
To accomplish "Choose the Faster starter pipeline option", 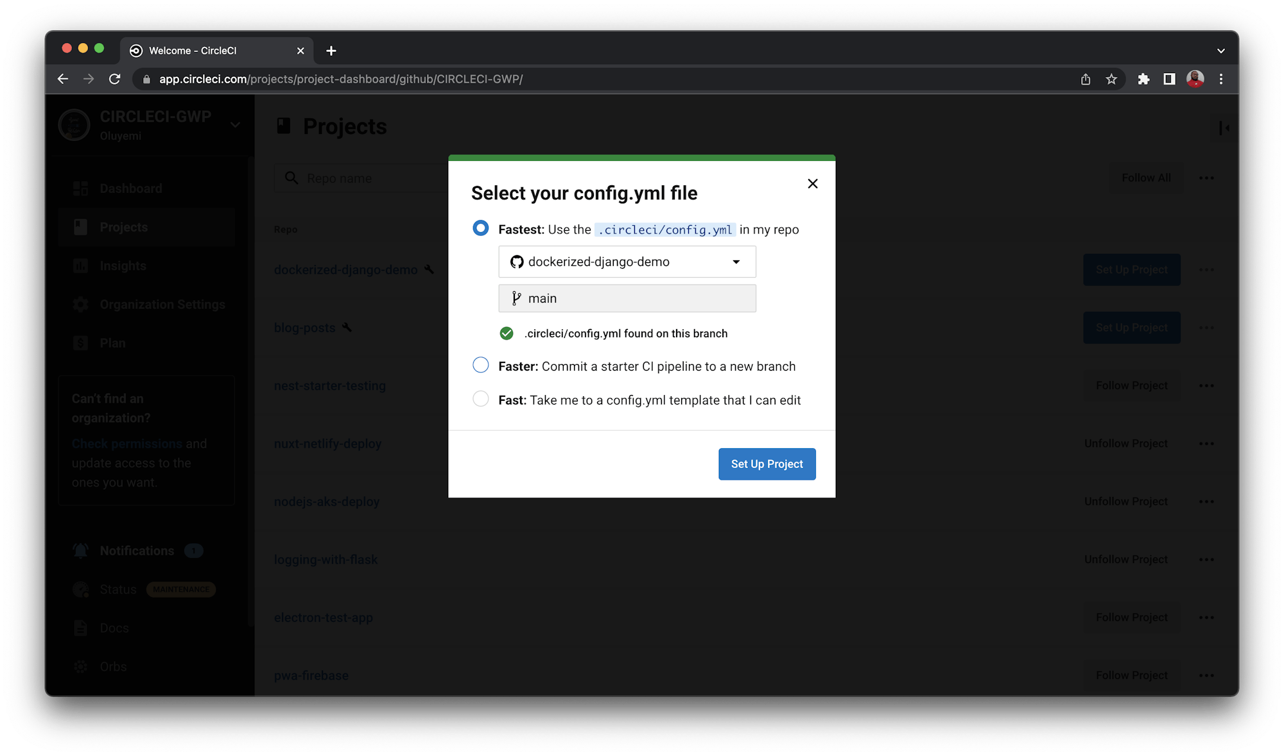I will coord(480,364).
